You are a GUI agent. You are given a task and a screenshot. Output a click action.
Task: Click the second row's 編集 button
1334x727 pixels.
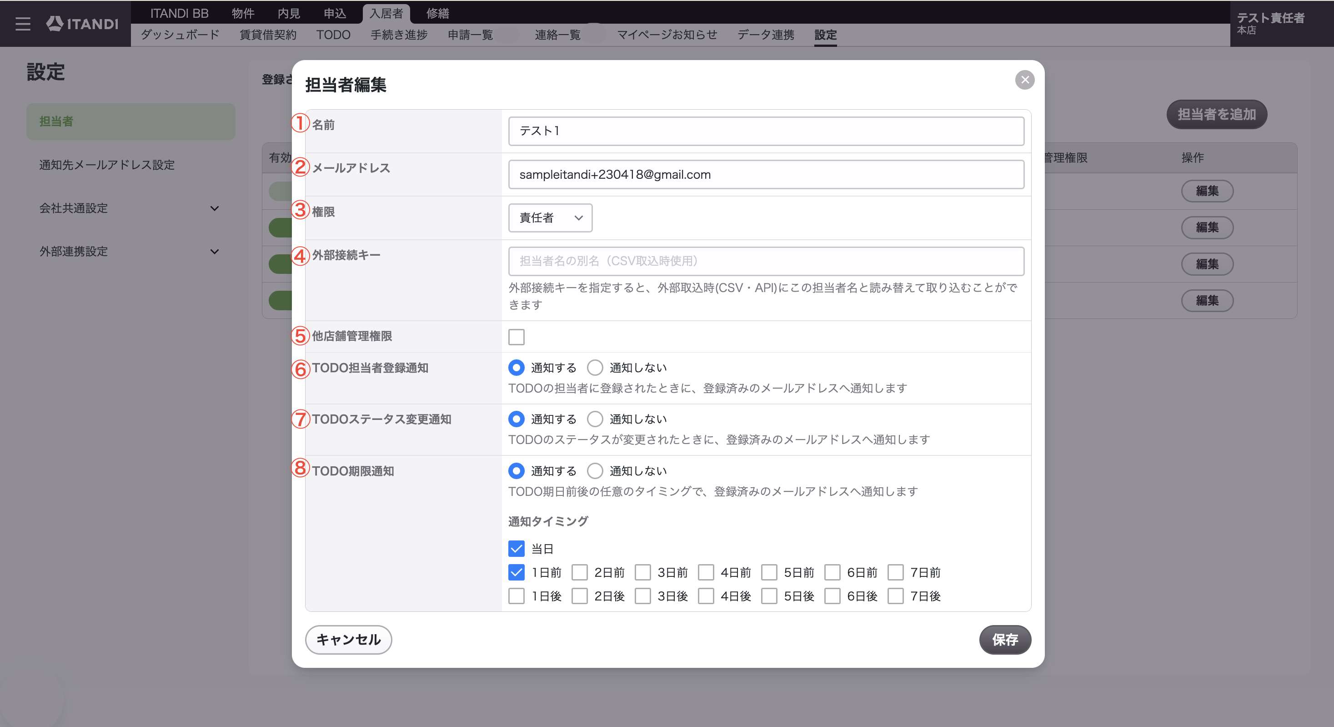pos(1207,227)
